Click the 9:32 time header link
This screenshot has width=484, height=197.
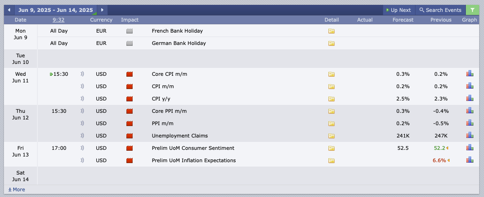[x=58, y=20]
